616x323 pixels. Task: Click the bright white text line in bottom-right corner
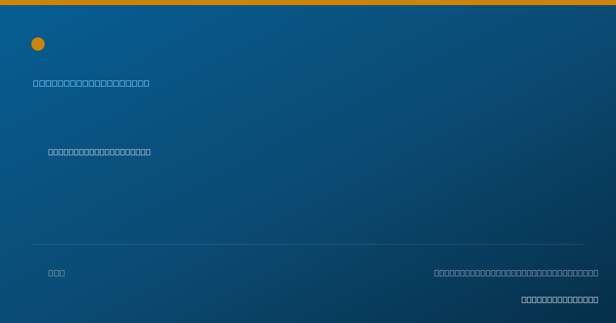tap(560, 299)
